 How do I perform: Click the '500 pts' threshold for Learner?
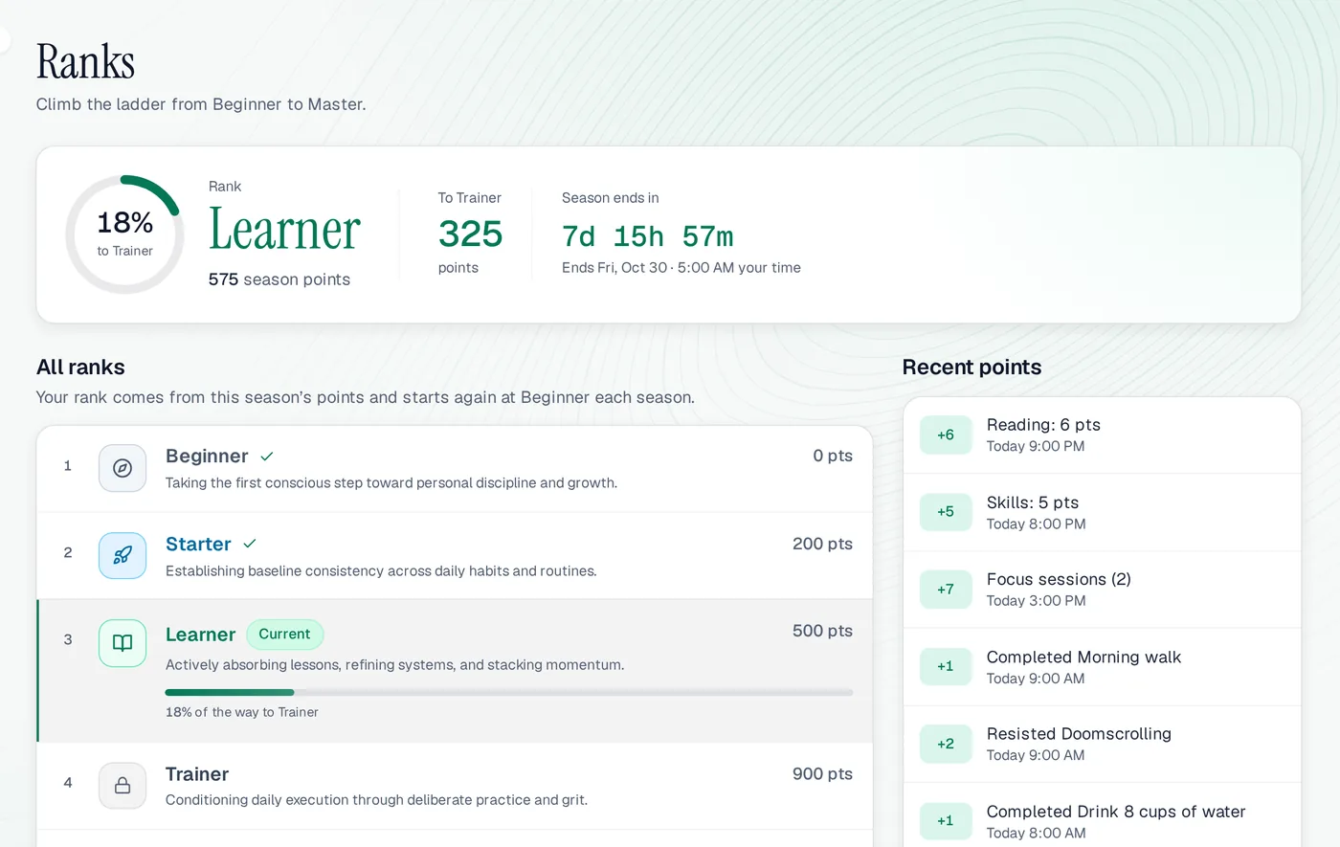822,631
